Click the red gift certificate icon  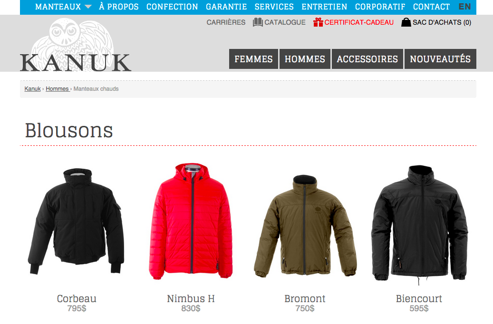(x=318, y=22)
